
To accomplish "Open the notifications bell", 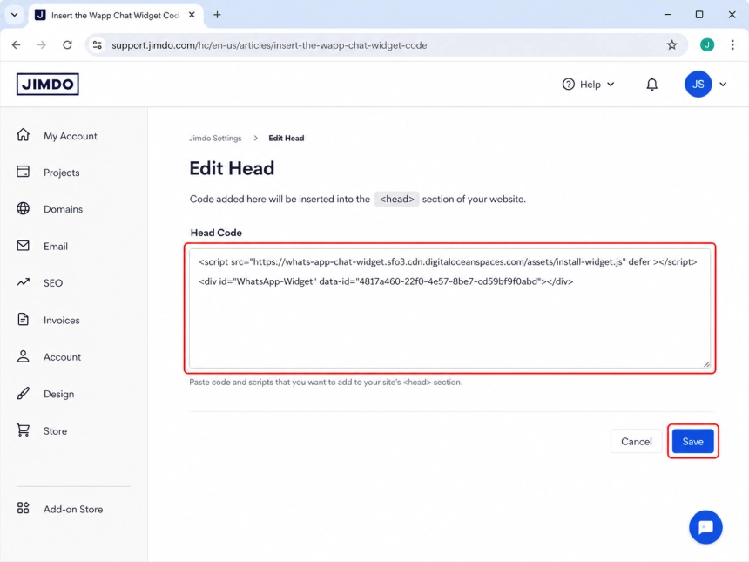I will coord(651,85).
